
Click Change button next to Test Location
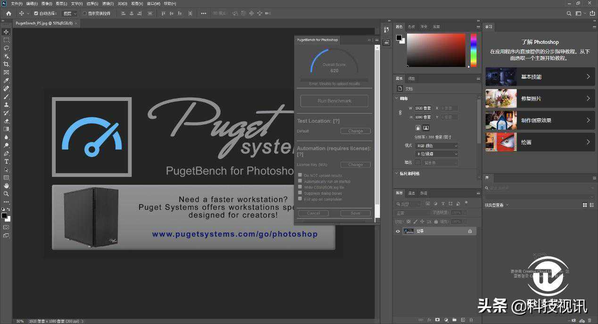click(x=355, y=131)
